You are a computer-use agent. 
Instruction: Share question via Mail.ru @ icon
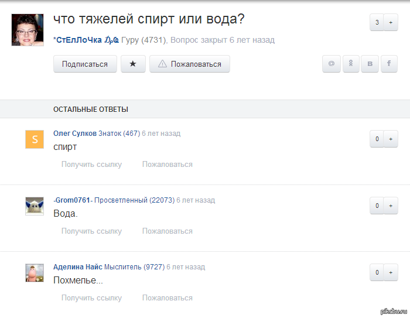[x=332, y=64]
